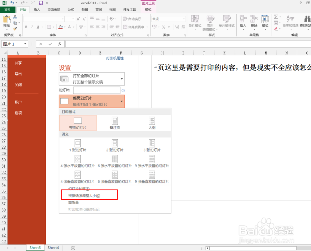Open the clipboard group dialog launcher
311x251 pixels.
click(20, 35)
